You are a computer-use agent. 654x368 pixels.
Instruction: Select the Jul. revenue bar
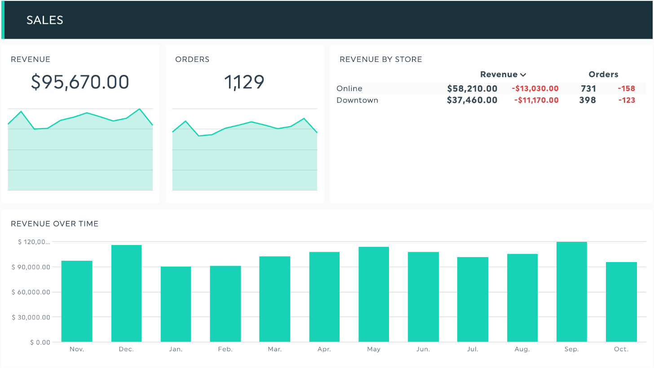pyautogui.click(x=473, y=299)
